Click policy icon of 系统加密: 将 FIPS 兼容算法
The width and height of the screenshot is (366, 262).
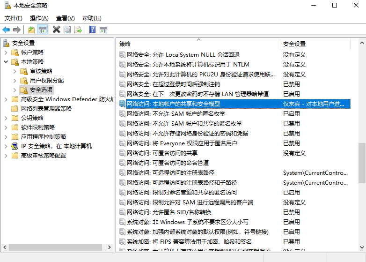[122, 242]
